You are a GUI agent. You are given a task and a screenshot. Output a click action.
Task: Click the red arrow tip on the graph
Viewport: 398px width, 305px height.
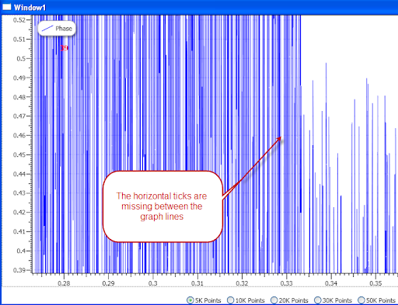280,138
